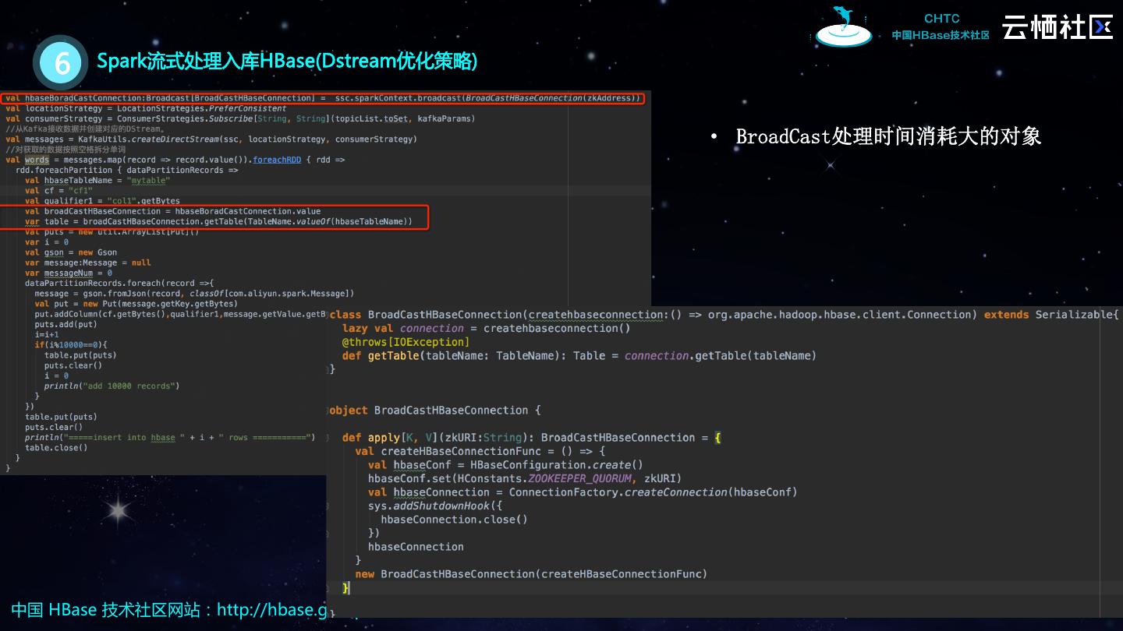Click the val messages = KafkaUtils.createDirectStream line

[x=211, y=139]
